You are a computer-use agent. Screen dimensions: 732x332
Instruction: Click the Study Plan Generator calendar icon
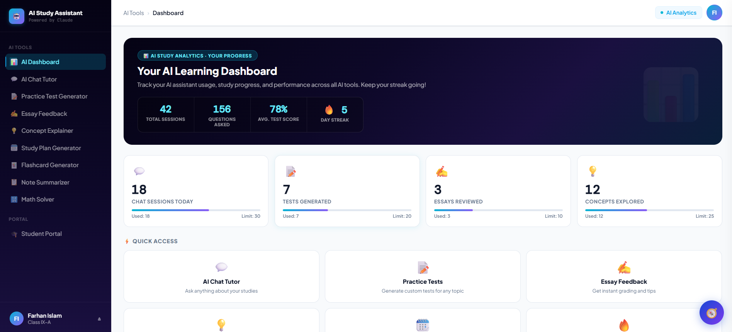point(14,148)
